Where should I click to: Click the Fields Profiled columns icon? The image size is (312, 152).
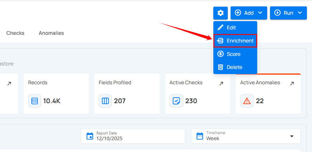coord(105,101)
